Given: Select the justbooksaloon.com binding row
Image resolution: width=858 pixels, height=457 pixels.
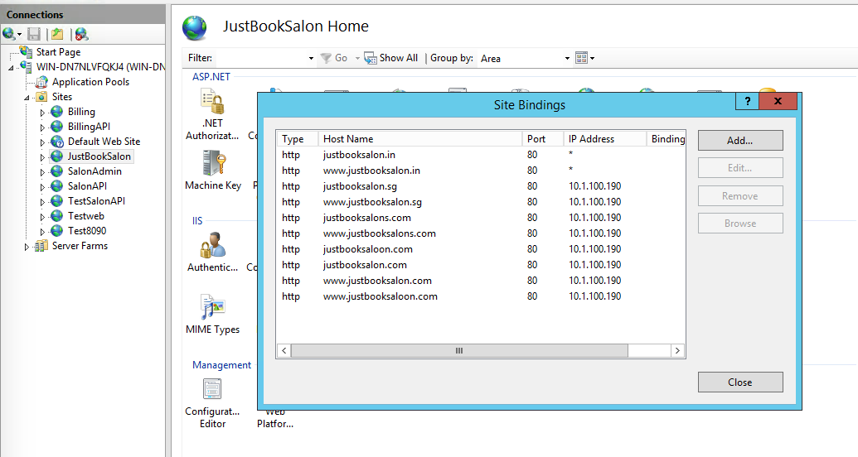Looking at the screenshot, I should (x=481, y=249).
